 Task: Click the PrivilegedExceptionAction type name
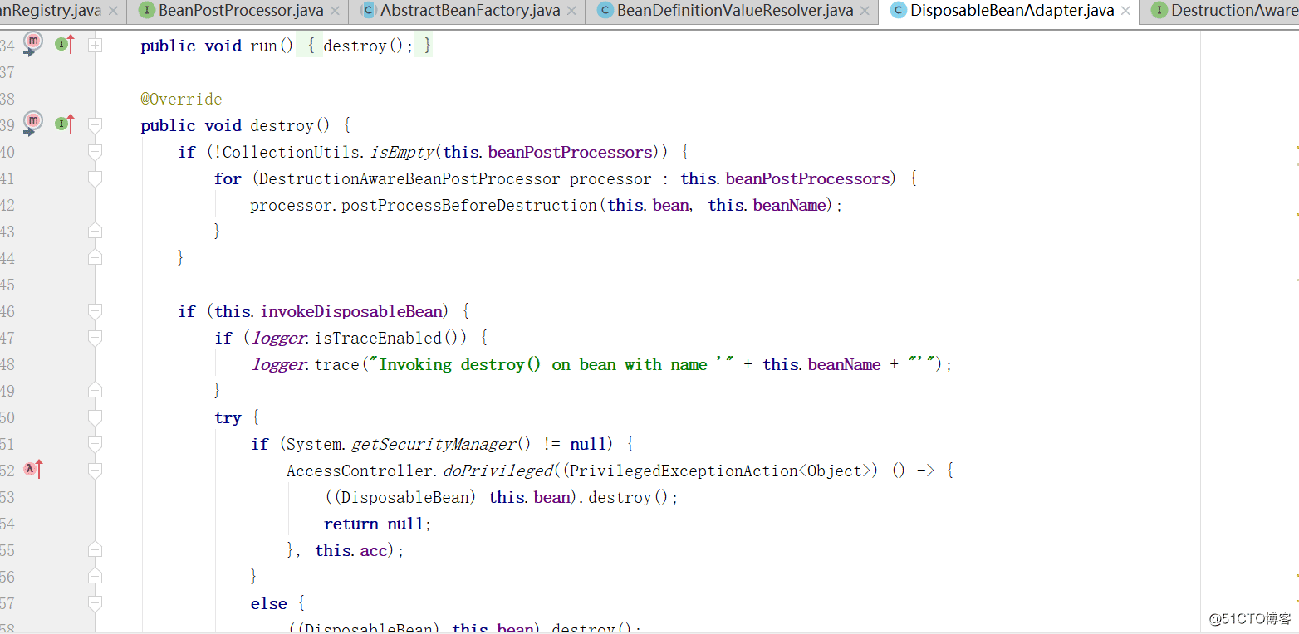[x=684, y=471]
